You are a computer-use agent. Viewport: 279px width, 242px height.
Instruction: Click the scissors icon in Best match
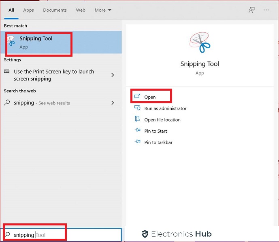pyautogui.click(x=10, y=41)
